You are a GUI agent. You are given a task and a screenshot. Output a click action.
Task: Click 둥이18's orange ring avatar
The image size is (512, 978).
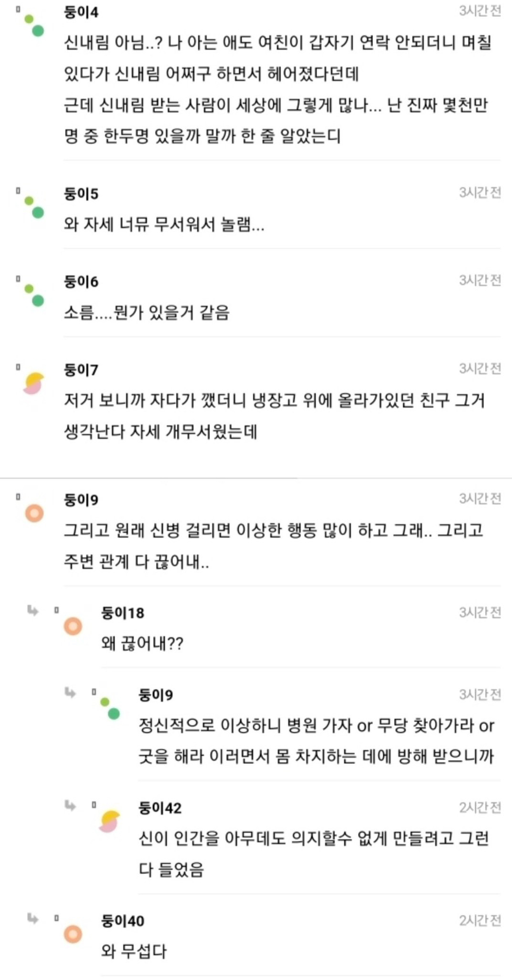click(72, 626)
